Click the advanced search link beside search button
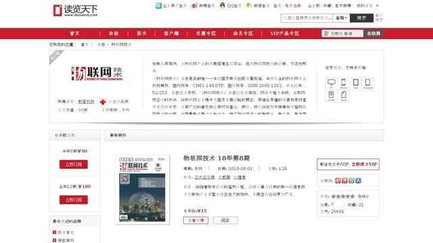The height and width of the screenshot is (243, 433). coord(379,18)
